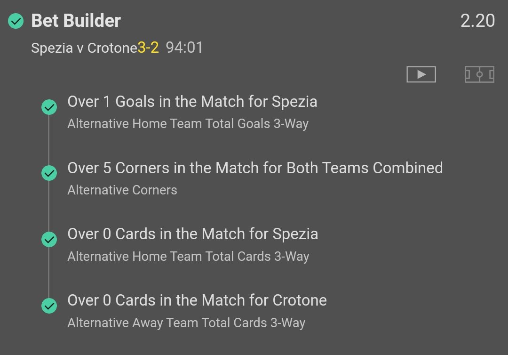Open the live stream video icon
The height and width of the screenshot is (355, 508).
[421, 74]
